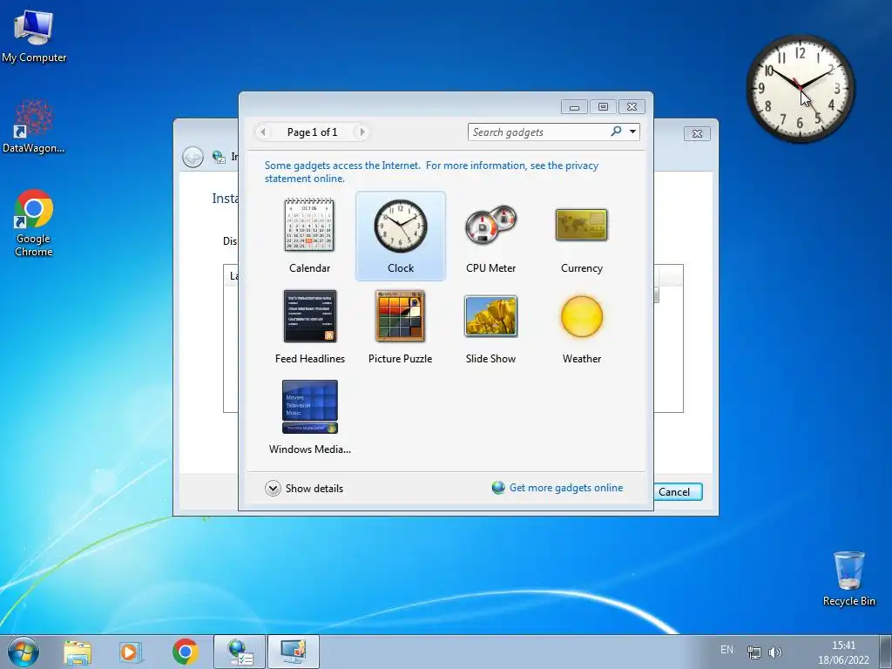The width and height of the screenshot is (892, 669).
Task: Open the search options dropdown arrow
Action: [x=632, y=132]
